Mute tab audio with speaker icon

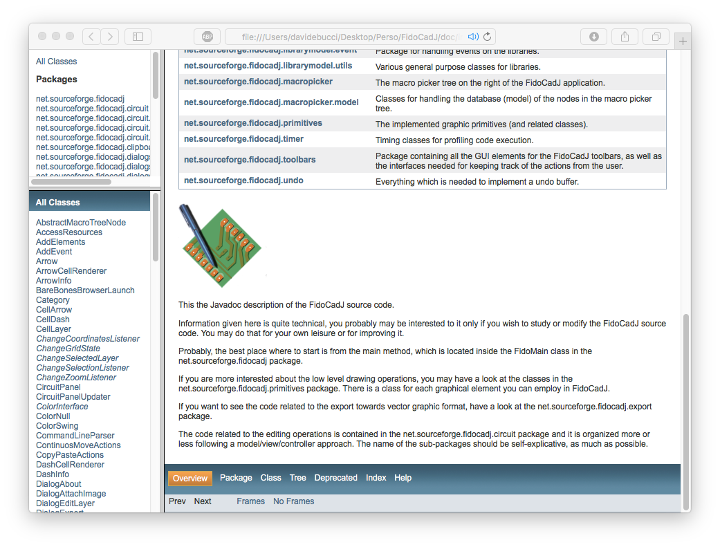click(x=472, y=37)
